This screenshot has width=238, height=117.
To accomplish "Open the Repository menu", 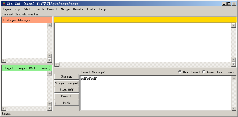I will [x=11, y=9].
